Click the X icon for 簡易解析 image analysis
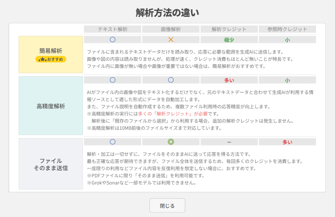Screen dimensions: 335x217 (170, 39)
